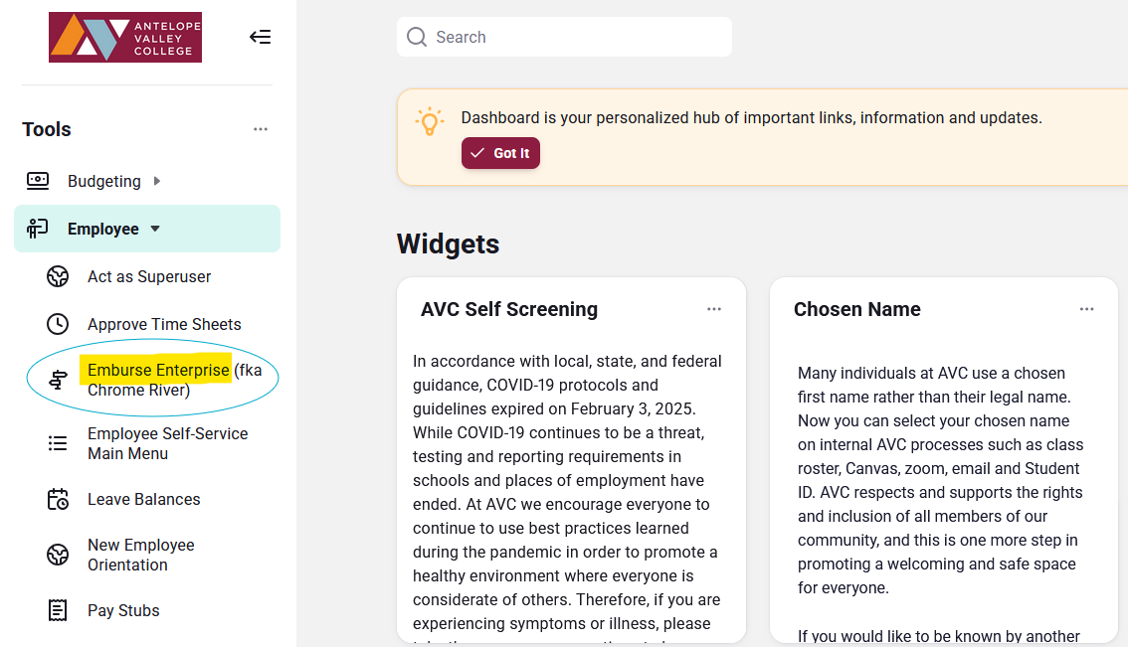1128x647 pixels.
Task: Click the Budgeting money icon
Action: pyautogui.click(x=38, y=181)
